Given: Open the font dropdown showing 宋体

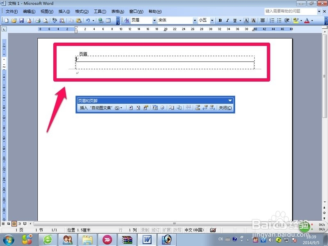Looking at the screenshot, I should pos(195,20).
